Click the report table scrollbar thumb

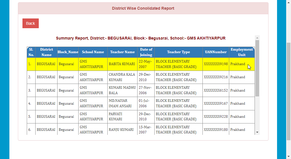(x=257, y=68)
